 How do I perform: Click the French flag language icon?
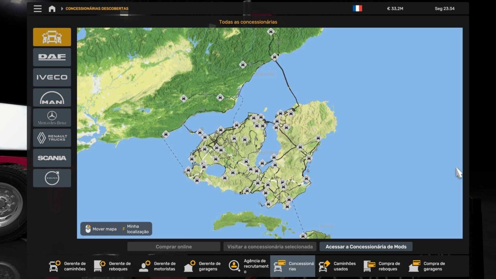[x=357, y=9]
